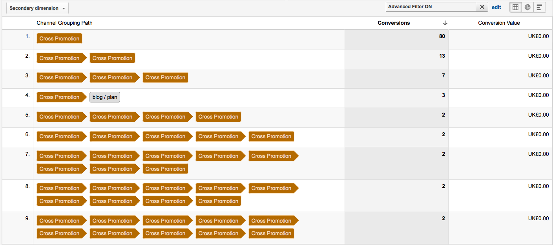The image size is (553, 245).
Task: Click the edit link beside the filter
Action: pos(496,7)
